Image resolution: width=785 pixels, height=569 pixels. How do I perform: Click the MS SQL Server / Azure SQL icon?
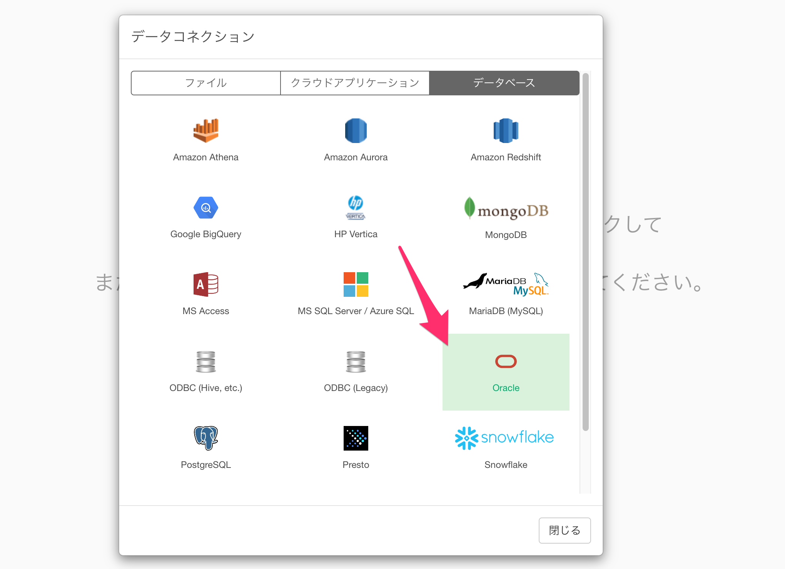(356, 284)
